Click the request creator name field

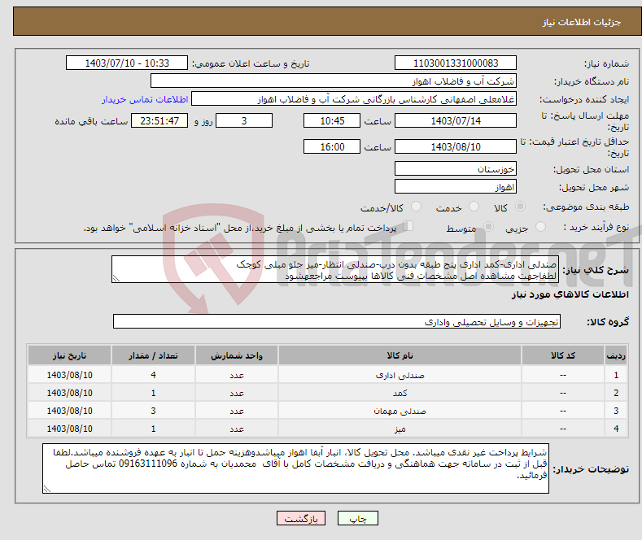[354, 99]
